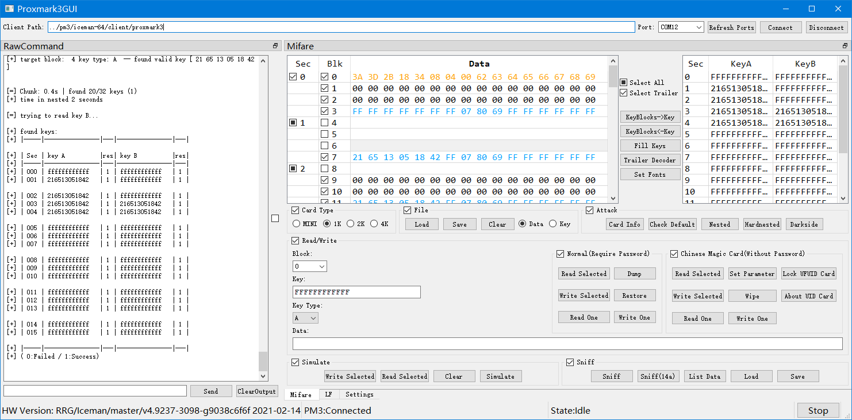Click the Stop button
This screenshot has height=420, width=852.
pyautogui.click(x=818, y=410)
